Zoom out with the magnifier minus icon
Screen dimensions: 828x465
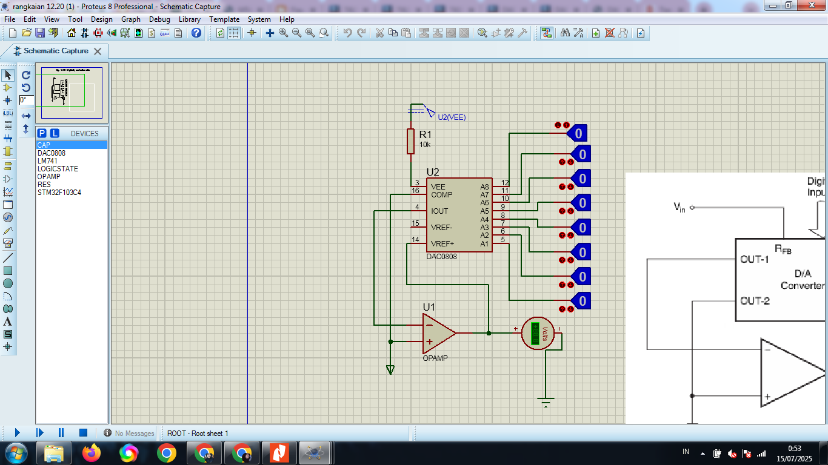pyautogui.click(x=296, y=33)
